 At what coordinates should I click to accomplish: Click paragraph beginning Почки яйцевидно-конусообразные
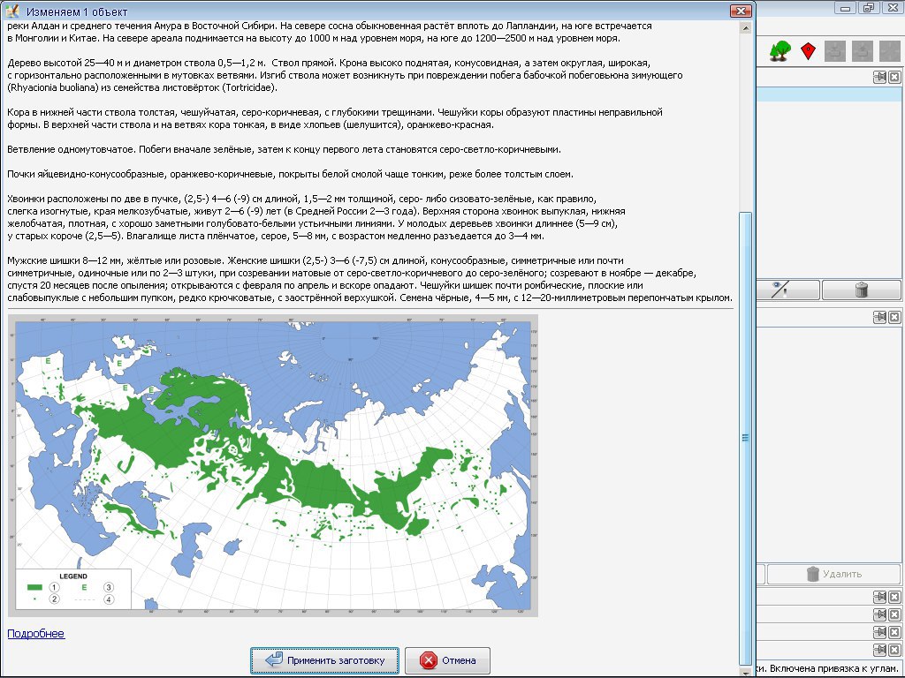290,174
